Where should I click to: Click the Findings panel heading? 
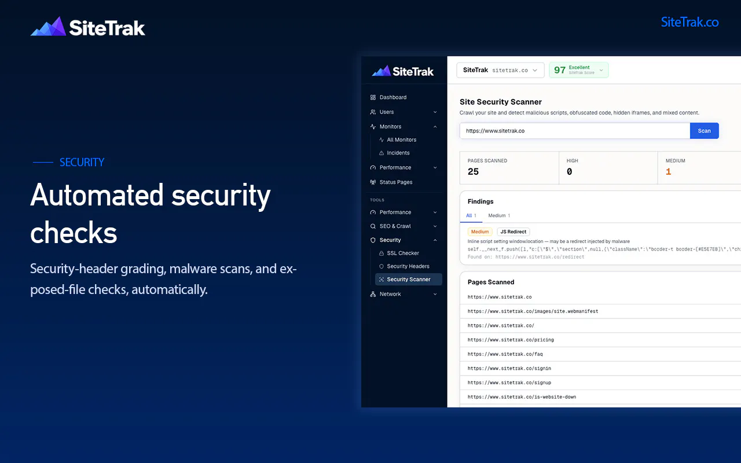[480, 201]
